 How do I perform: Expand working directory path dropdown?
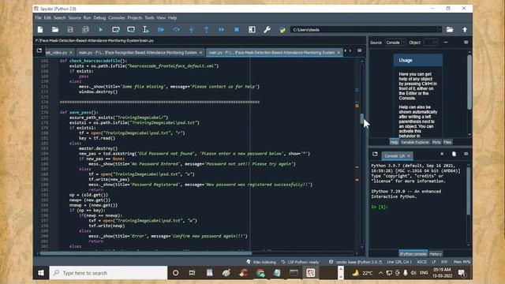point(440,30)
